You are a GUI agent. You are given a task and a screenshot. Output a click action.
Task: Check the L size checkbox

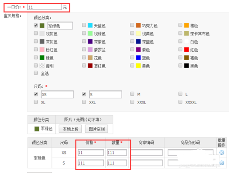180,94
